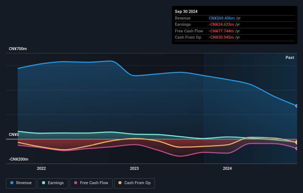The image size is (303, 193).
Task: Select the 2024 x-axis label
Action: 227,169
